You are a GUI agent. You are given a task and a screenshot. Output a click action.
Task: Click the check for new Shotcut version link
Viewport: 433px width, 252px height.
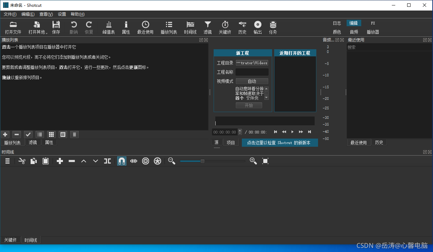(x=280, y=143)
